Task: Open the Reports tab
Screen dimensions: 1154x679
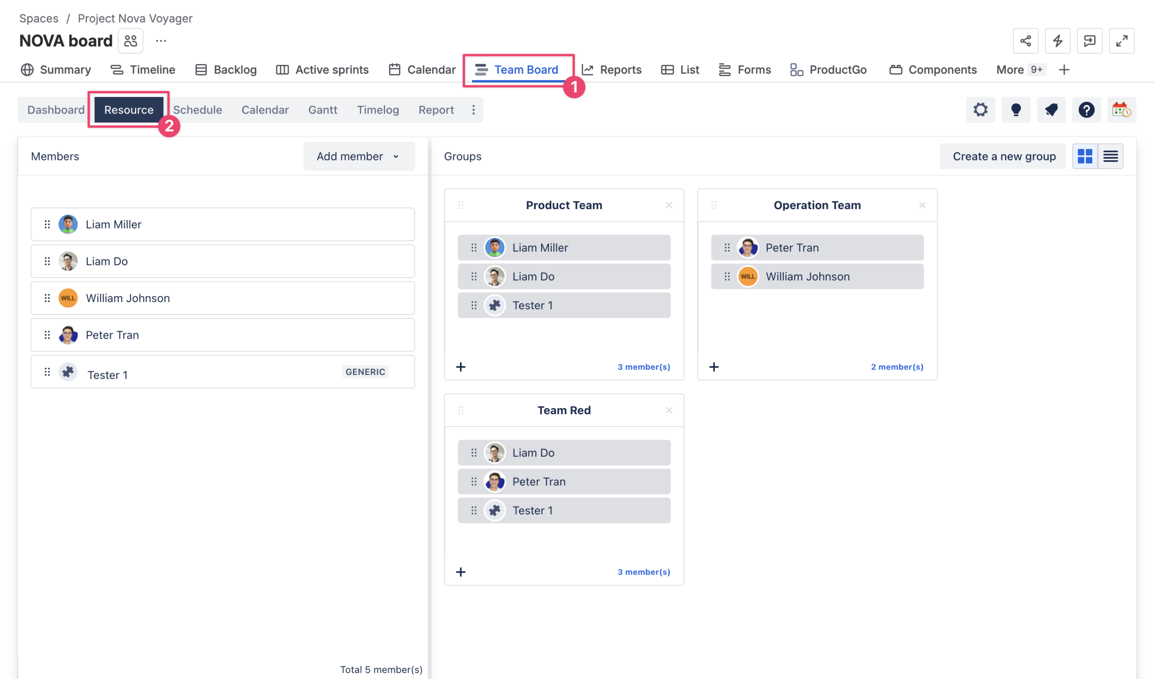Action: [611, 69]
